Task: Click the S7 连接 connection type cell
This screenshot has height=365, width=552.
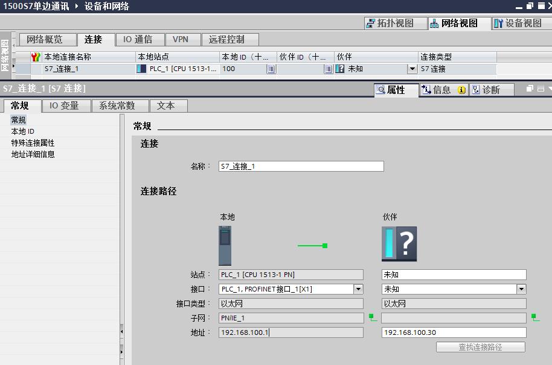Action: tap(458, 69)
